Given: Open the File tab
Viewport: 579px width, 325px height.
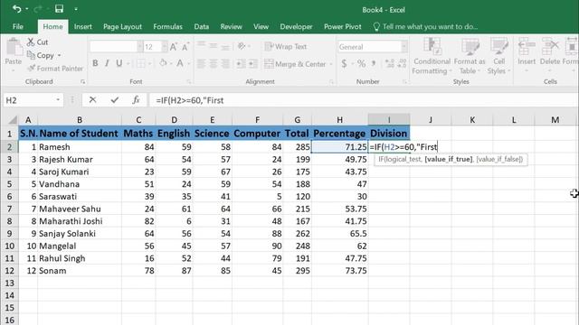Looking at the screenshot, I should pyautogui.click(x=18, y=26).
